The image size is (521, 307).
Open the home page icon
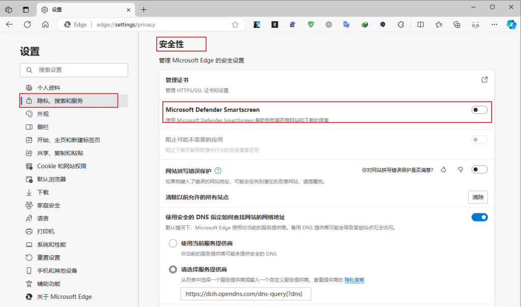coord(45,24)
